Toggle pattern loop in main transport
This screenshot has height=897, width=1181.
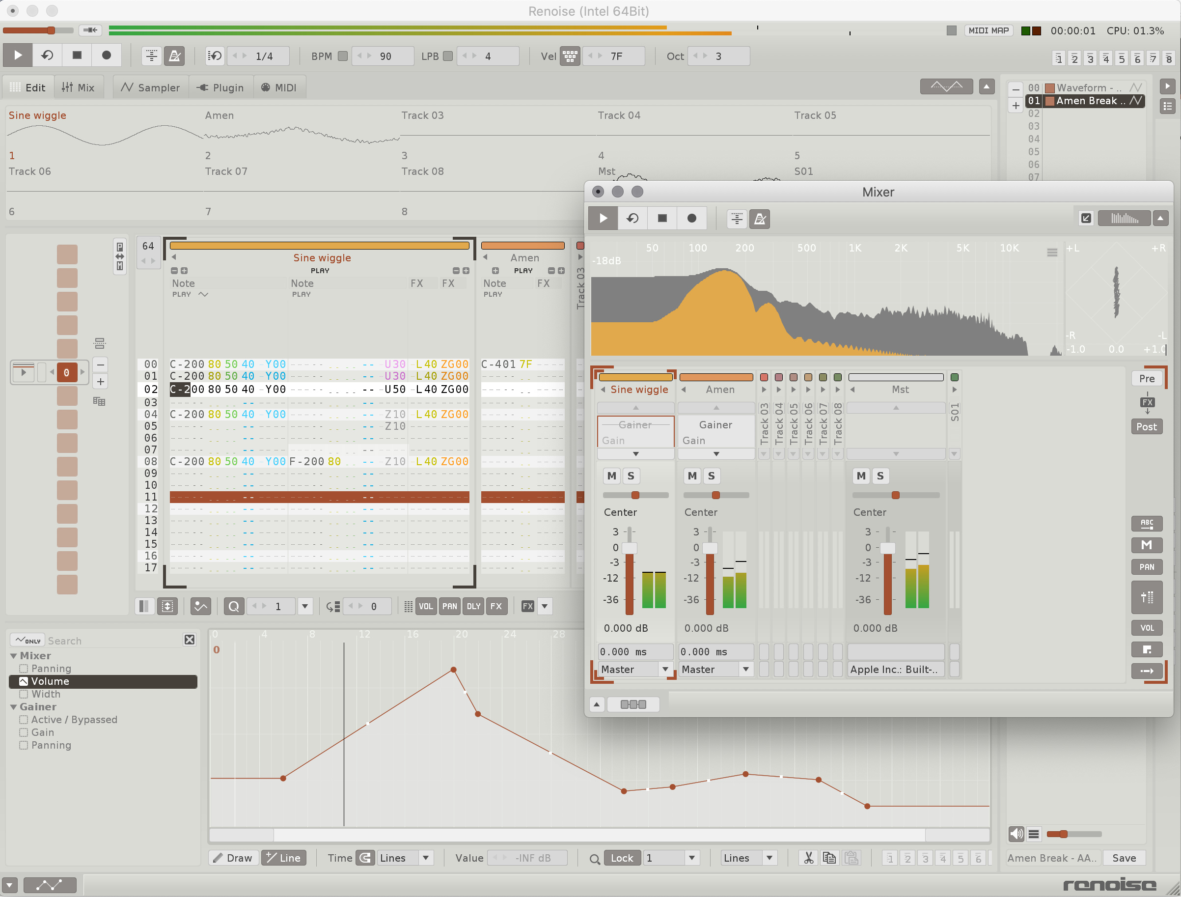point(47,56)
